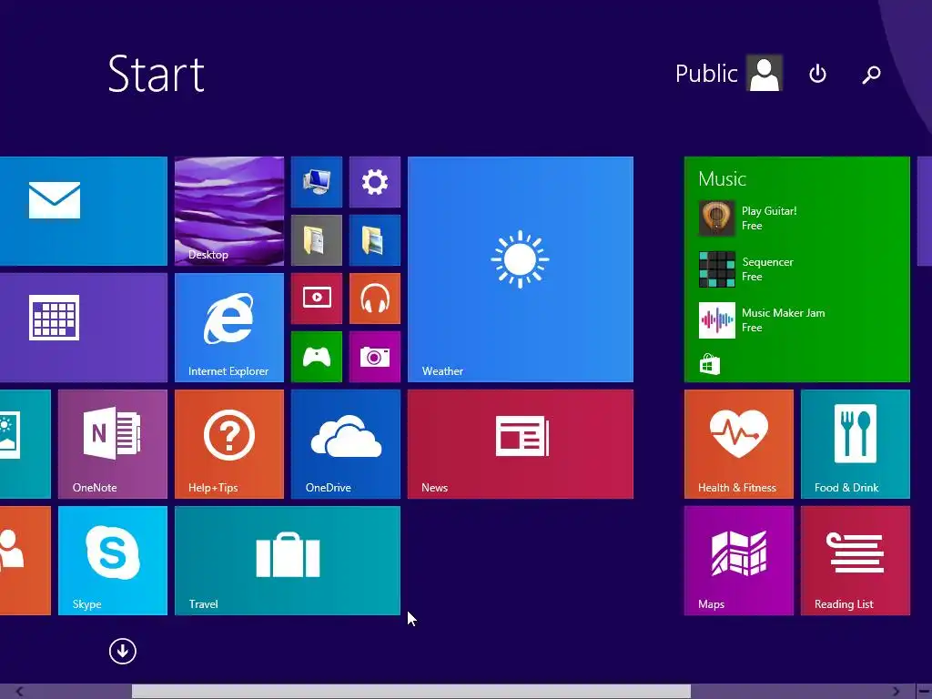Open Internet Explorer tile

pyautogui.click(x=229, y=328)
